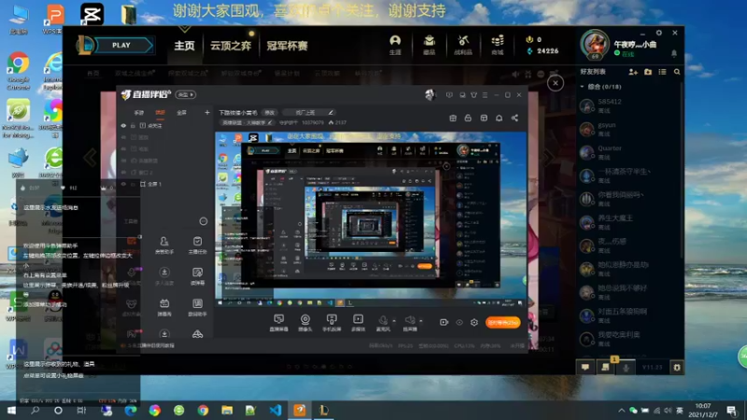The width and height of the screenshot is (747, 420).
Task: Edit the stream category label with pencil
Action: click(x=269, y=123)
